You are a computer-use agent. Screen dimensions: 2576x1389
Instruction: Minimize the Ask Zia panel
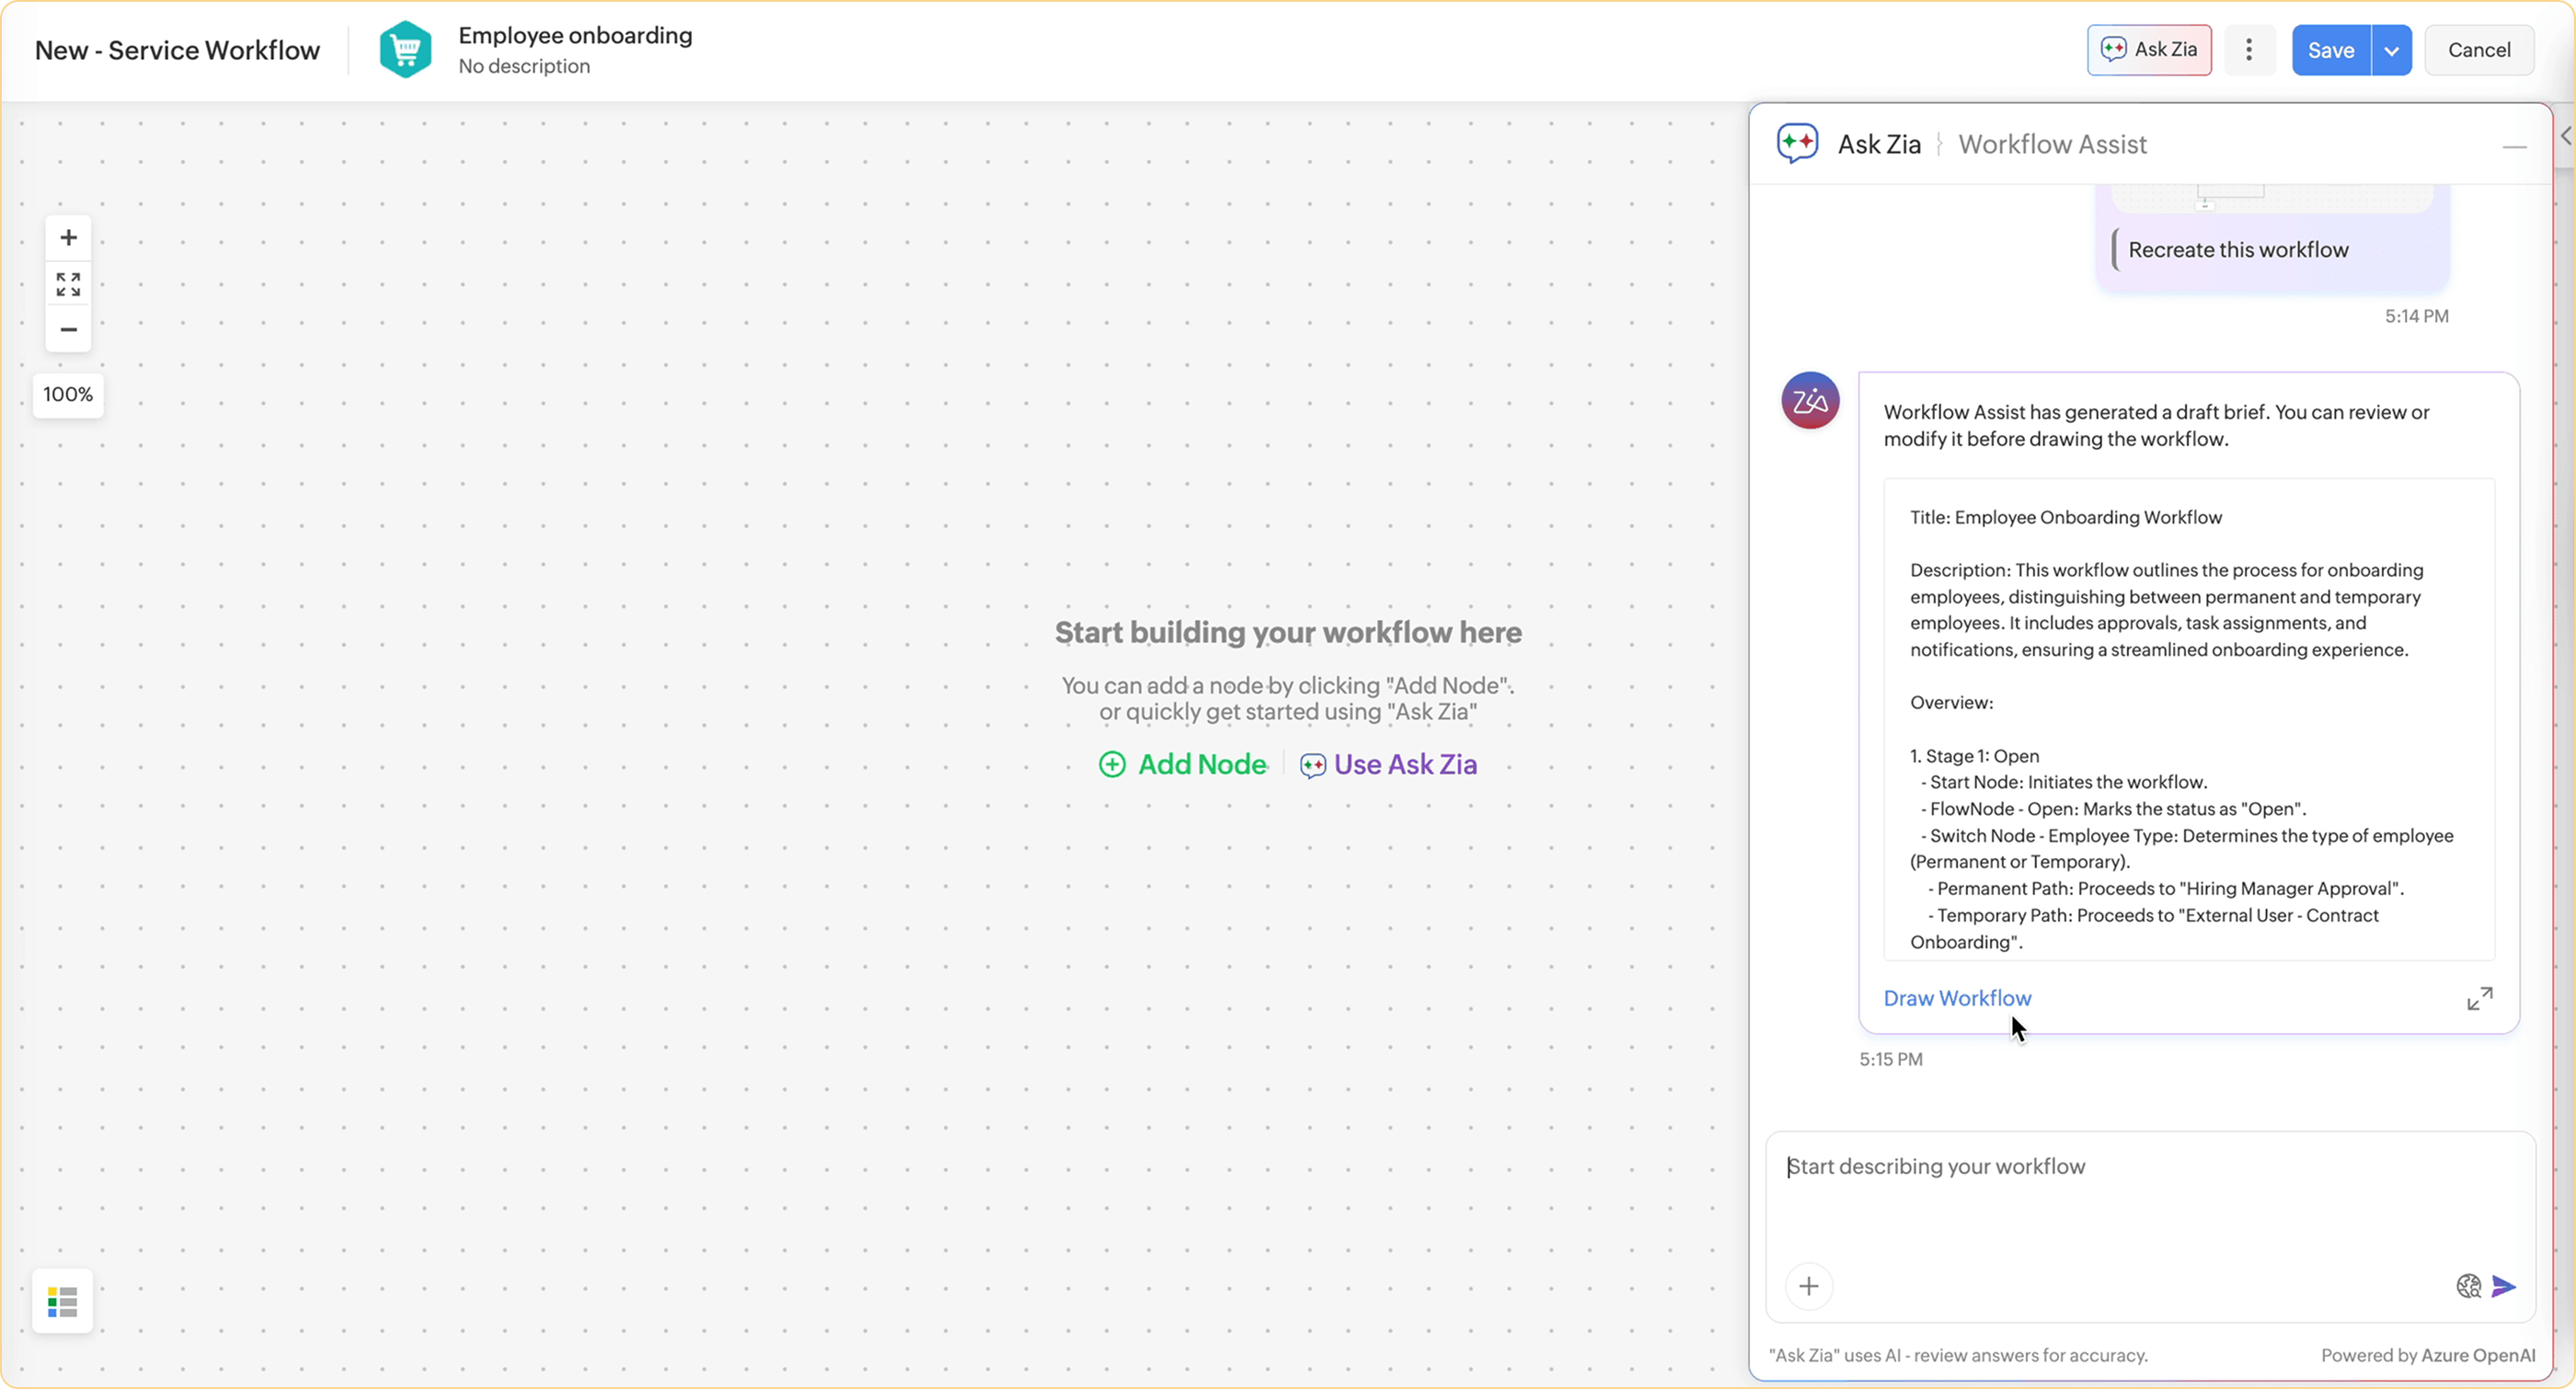(x=2514, y=147)
